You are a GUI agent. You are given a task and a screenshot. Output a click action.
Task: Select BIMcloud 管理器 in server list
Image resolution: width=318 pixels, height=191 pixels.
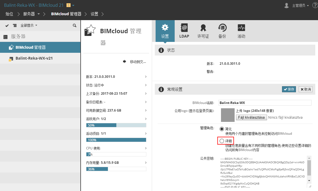coord(40,47)
